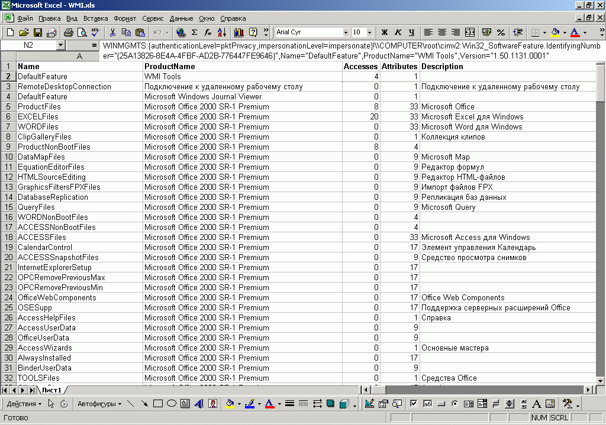Toggle bold formatting Ж
Image resolution: width=606 pixels, height=425 pixels.
(x=384, y=33)
